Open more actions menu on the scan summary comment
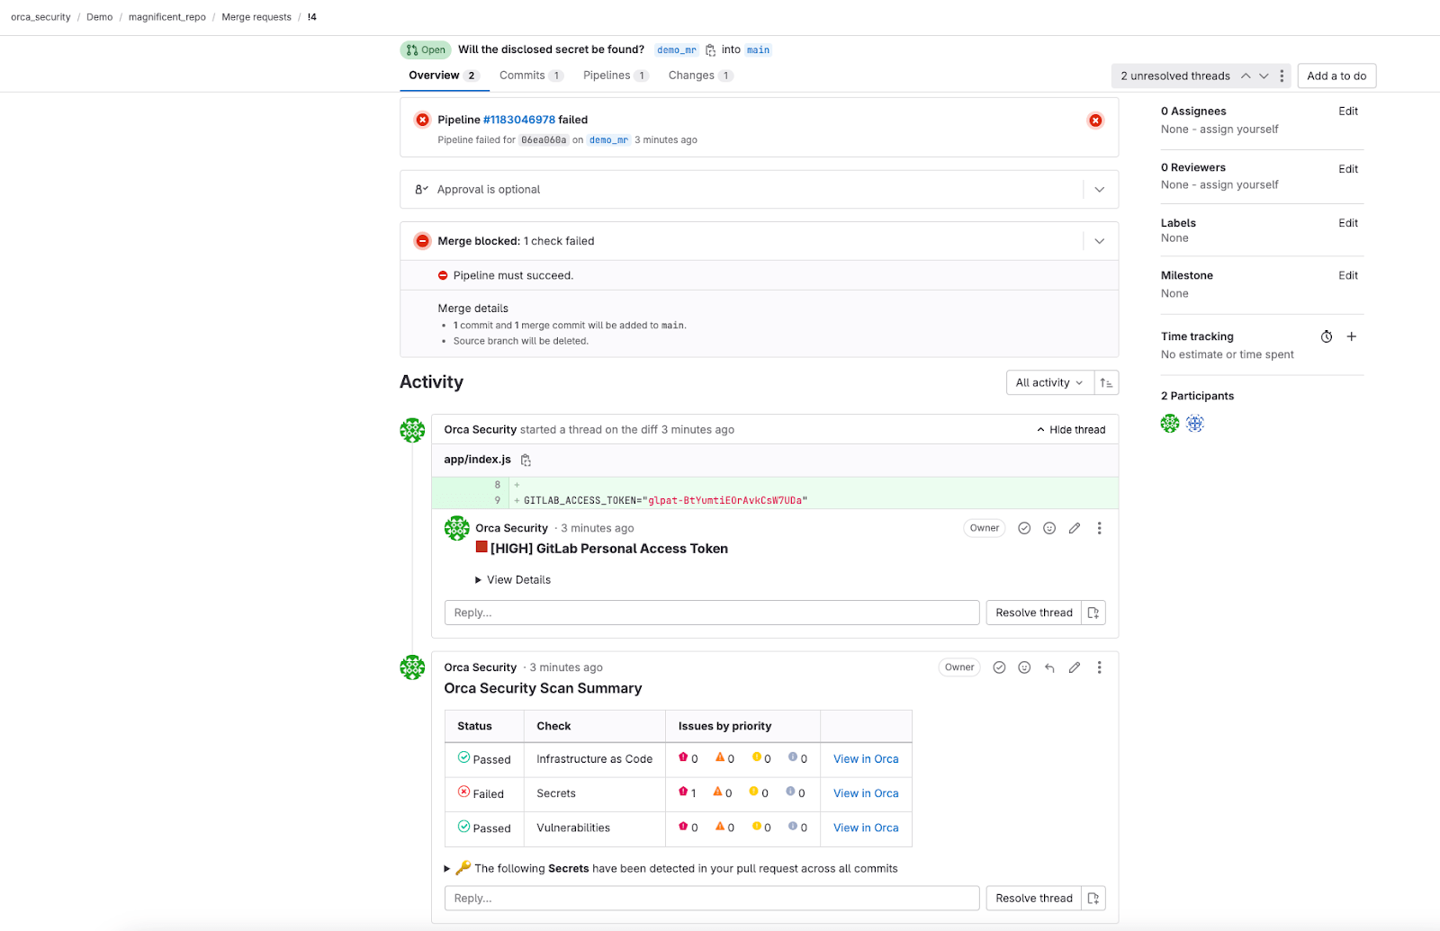The height and width of the screenshot is (931, 1440). click(1099, 667)
